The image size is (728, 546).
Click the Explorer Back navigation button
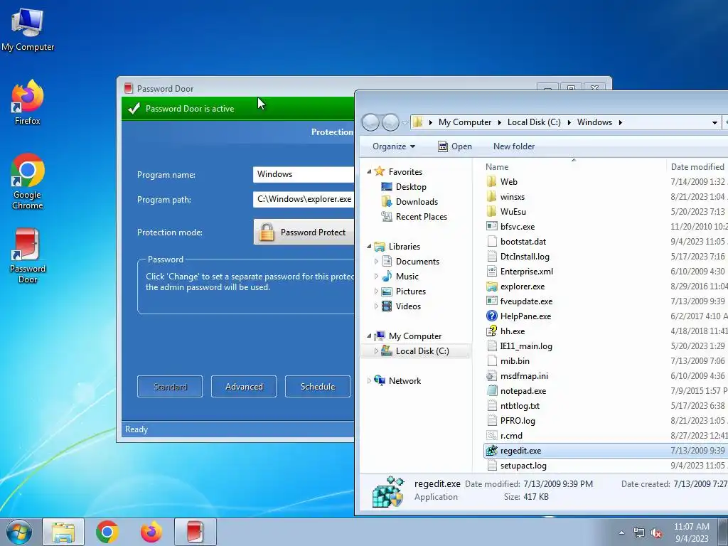(x=370, y=122)
